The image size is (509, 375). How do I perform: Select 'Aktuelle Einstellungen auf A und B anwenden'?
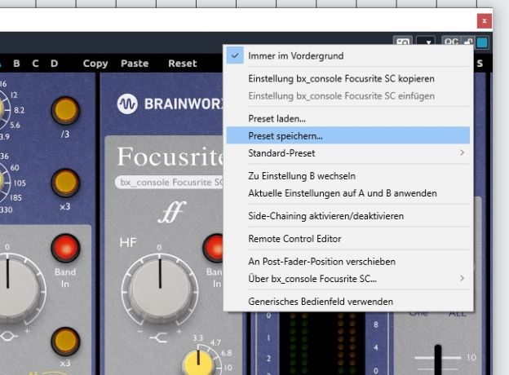pyautogui.click(x=348, y=193)
